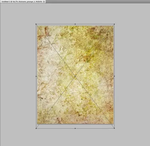Click the empty tab bar beside the document tab
The height and width of the screenshot is (146, 150).
98,1
